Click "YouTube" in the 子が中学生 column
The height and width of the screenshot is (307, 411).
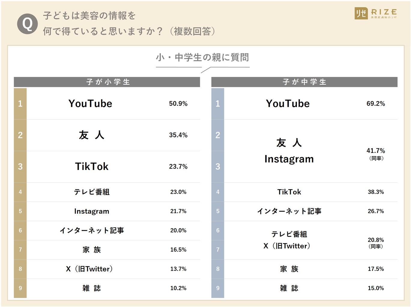[x=288, y=103]
